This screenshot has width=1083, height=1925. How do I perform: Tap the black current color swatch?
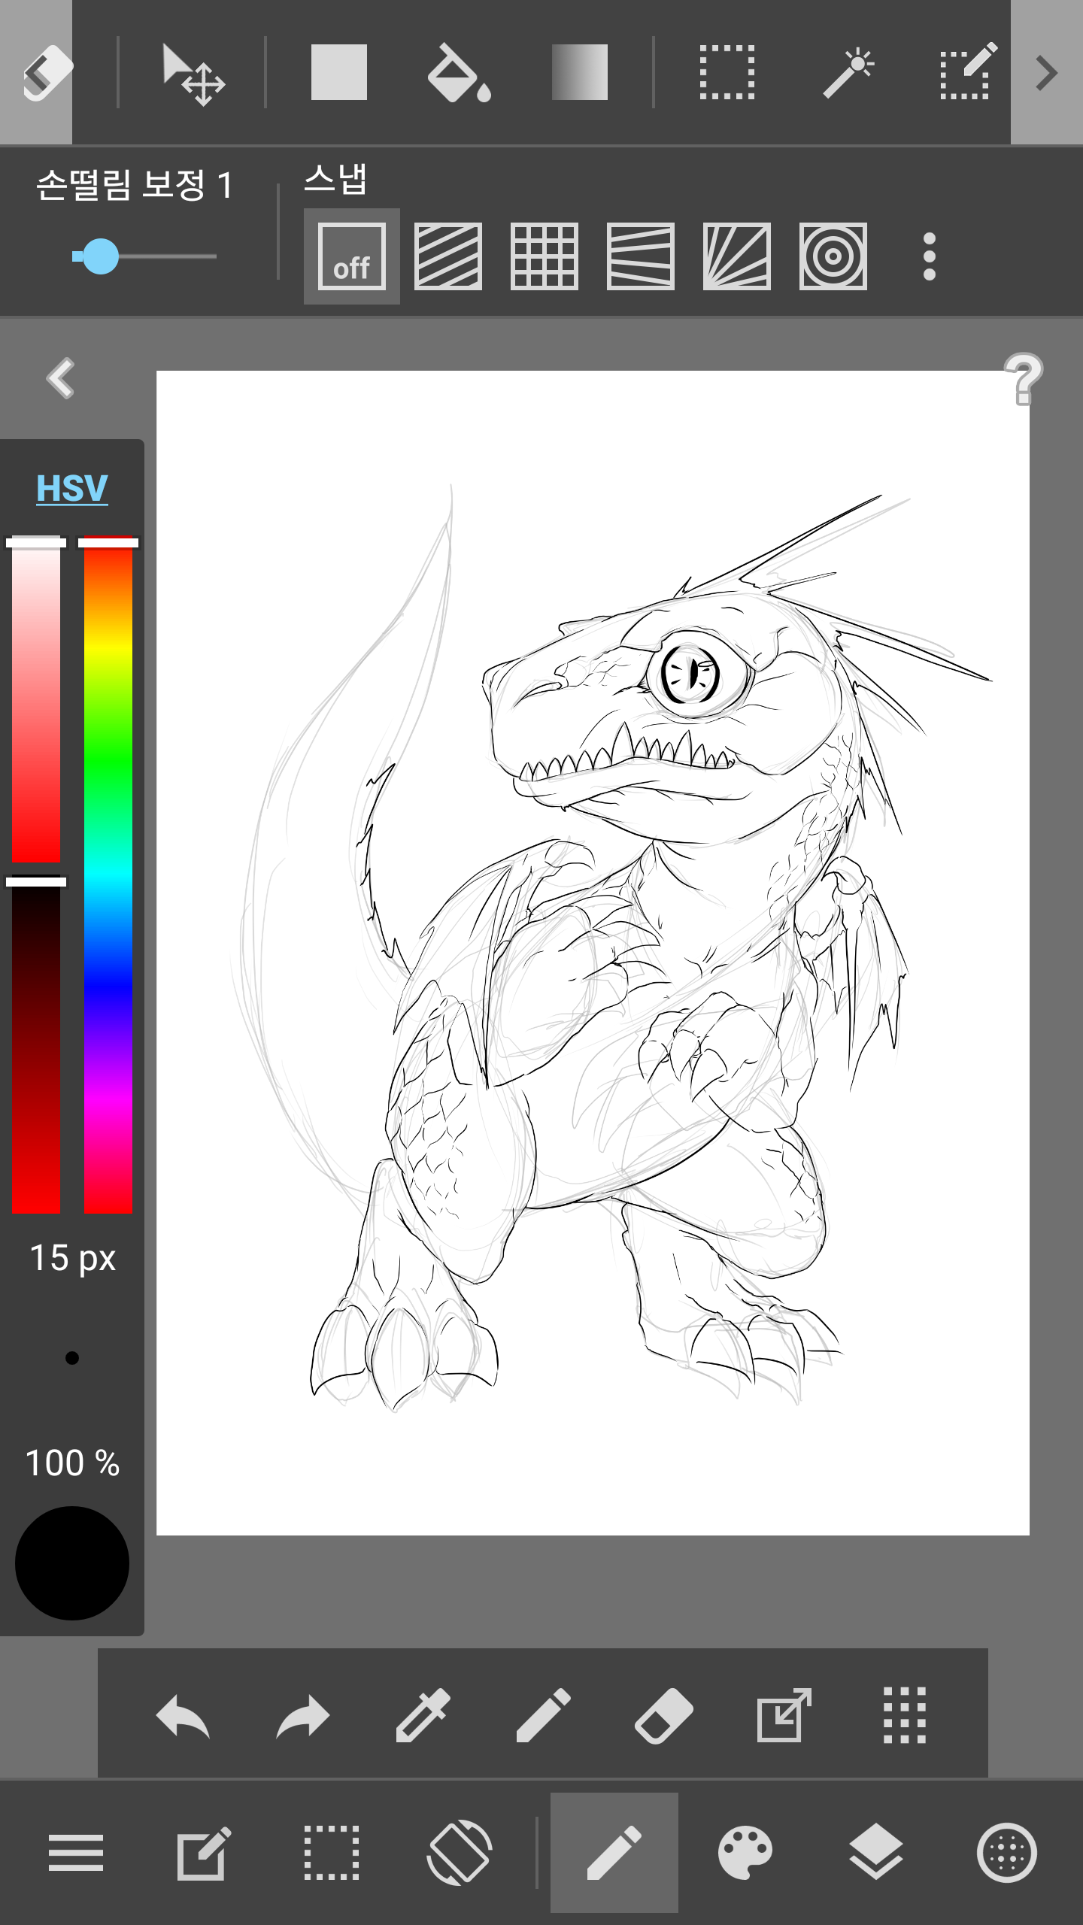72,1563
